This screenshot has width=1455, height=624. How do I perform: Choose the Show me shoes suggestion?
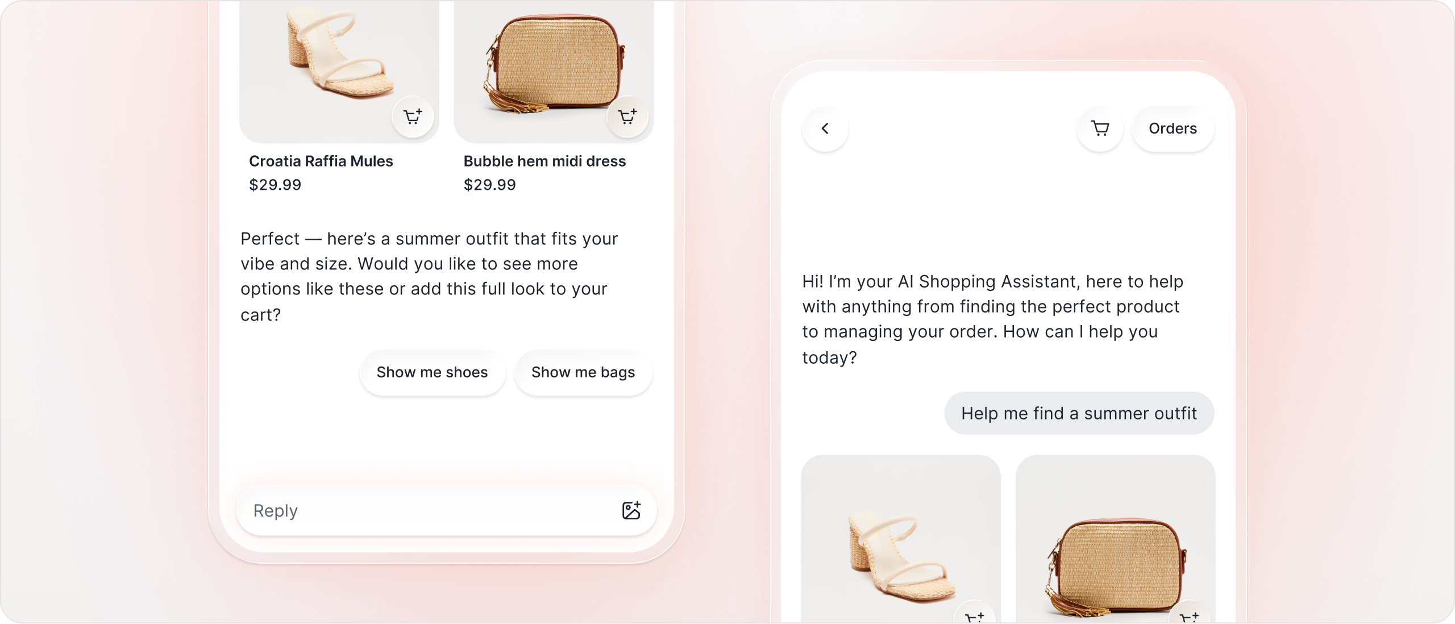(432, 372)
